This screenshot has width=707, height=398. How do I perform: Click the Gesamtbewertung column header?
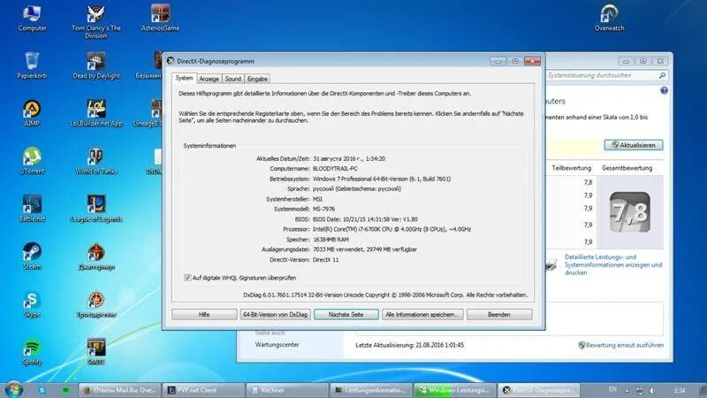tap(627, 168)
